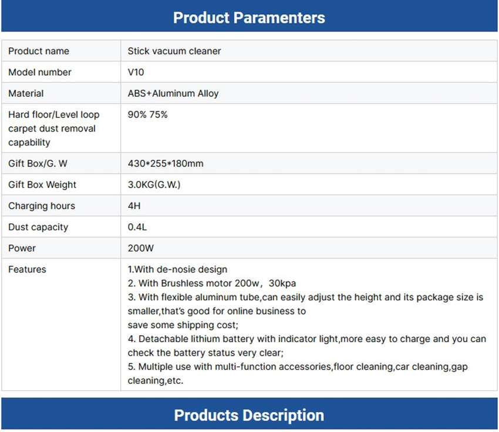Click the 'Charging hours' label
This screenshot has height=432, width=499.
pos(42,206)
